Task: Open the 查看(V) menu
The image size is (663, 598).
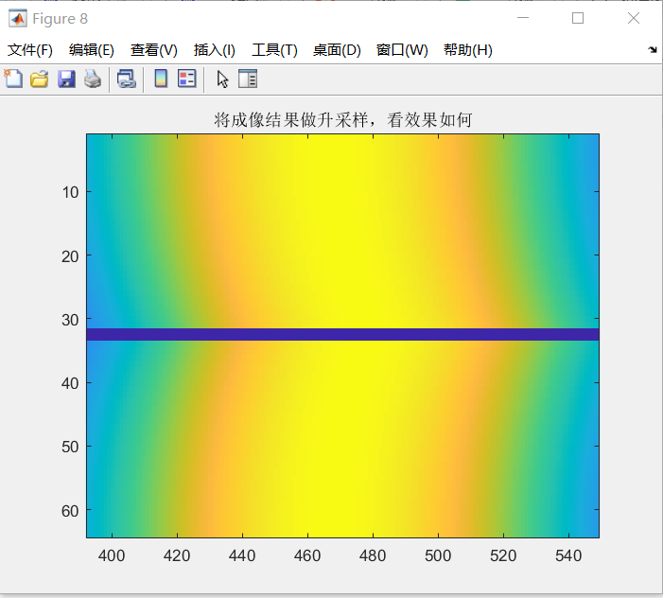Action: tap(154, 50)
